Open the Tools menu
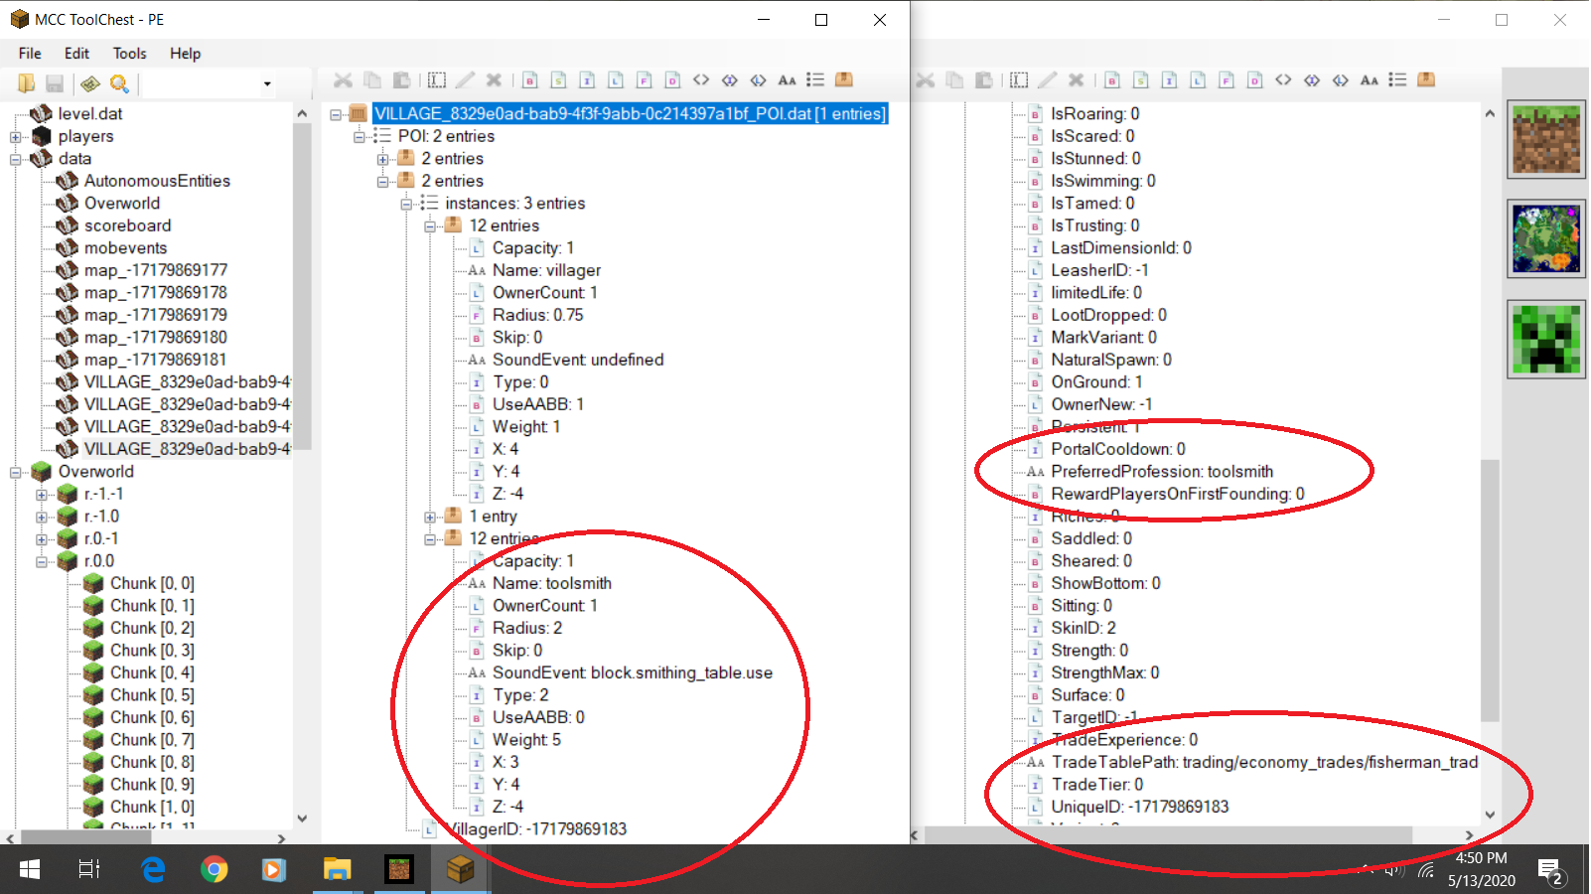Image resolution: width=1591 pixels, height=894 pixels. point(129,54)
